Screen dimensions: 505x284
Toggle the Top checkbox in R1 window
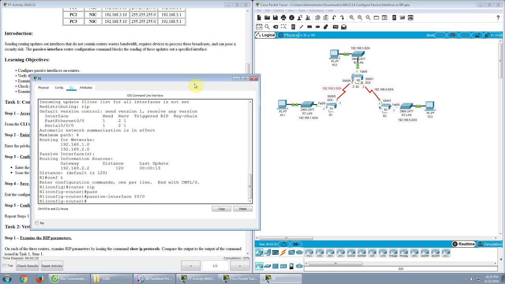point(37,223)
